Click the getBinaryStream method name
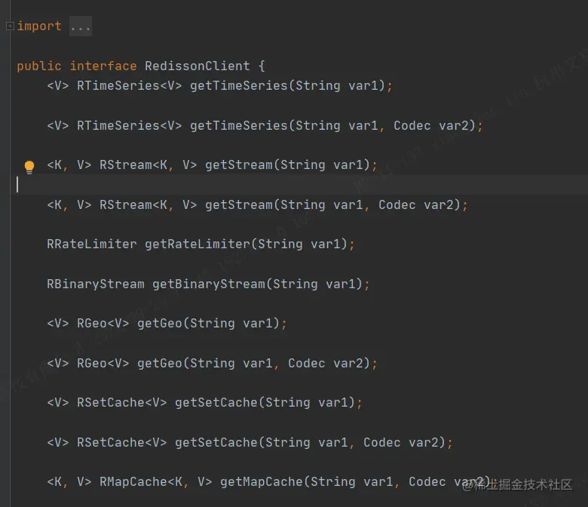The height and width of the screenshot is (507, 588). click(x=209, y=284)
